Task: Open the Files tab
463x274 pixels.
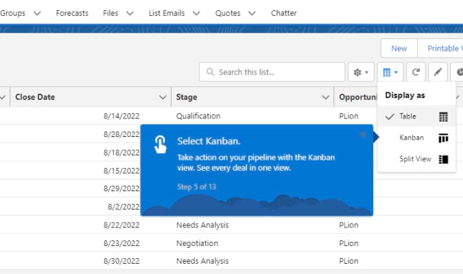Action: point(110,13)
